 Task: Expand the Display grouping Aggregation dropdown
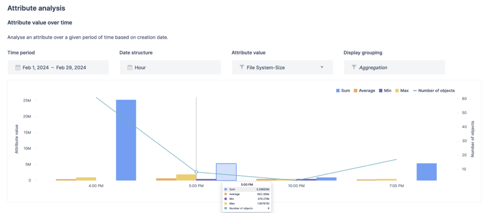tap(394, 68)
